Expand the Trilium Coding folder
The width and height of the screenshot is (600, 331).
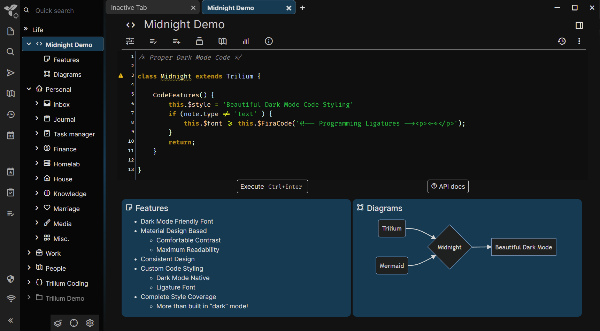(29, 283)
